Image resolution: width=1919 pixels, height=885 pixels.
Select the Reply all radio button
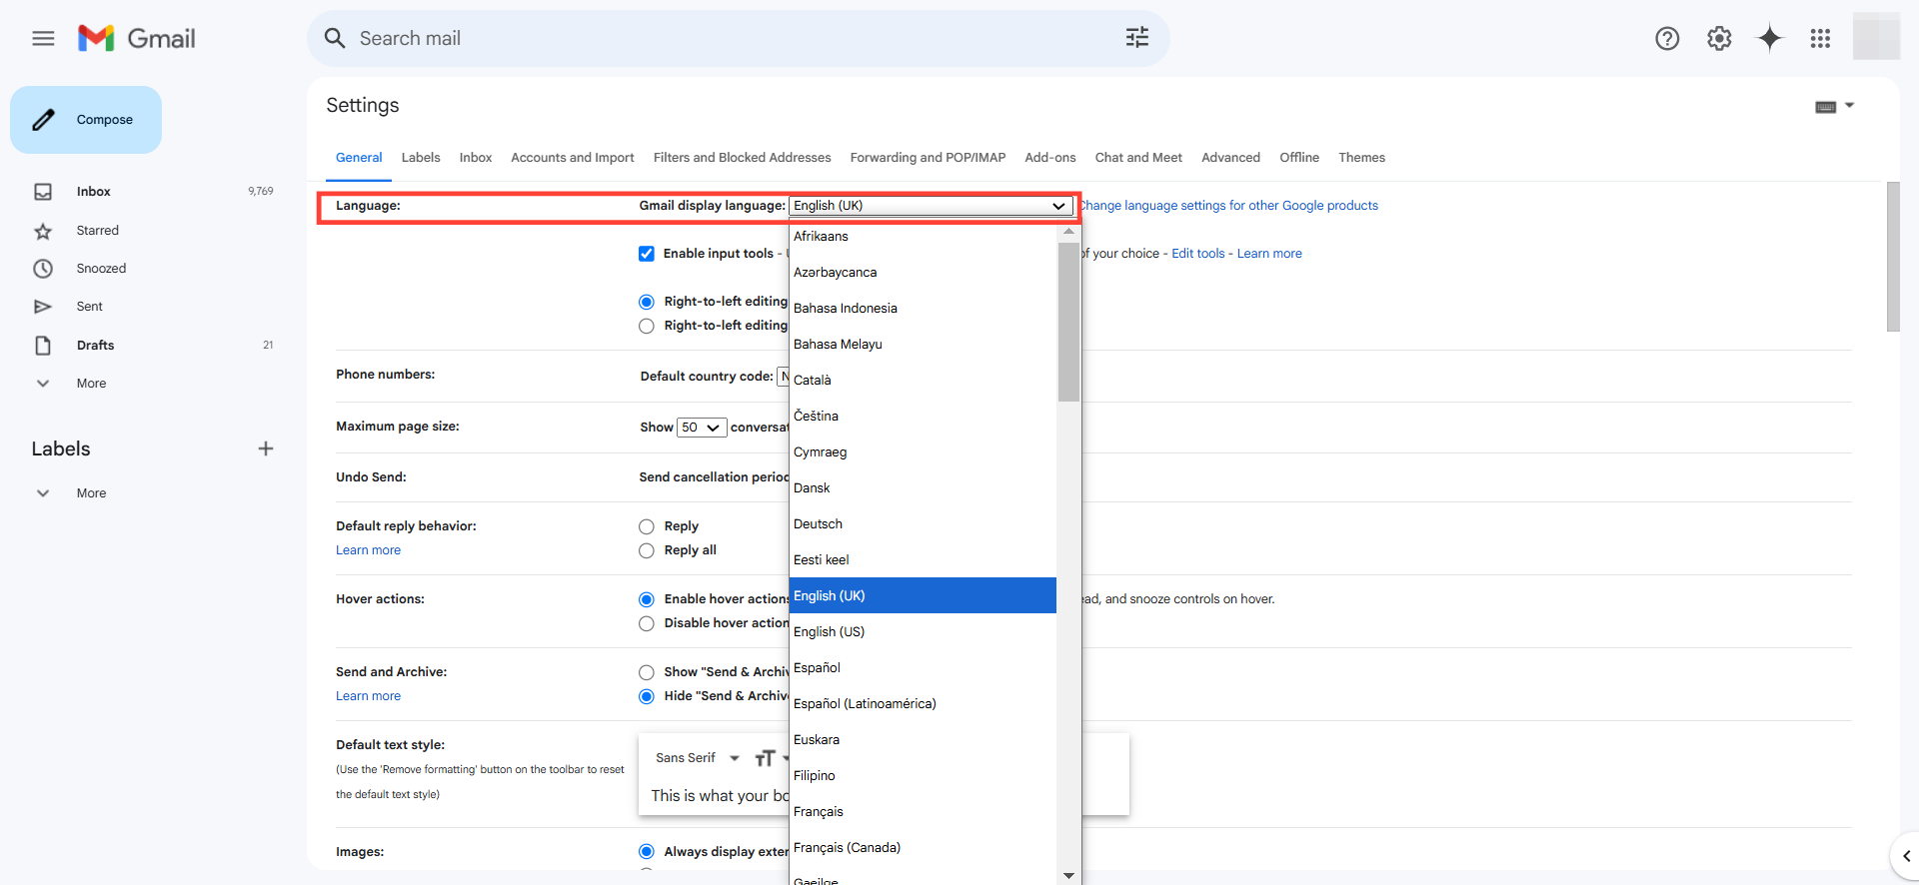(647, 550)
